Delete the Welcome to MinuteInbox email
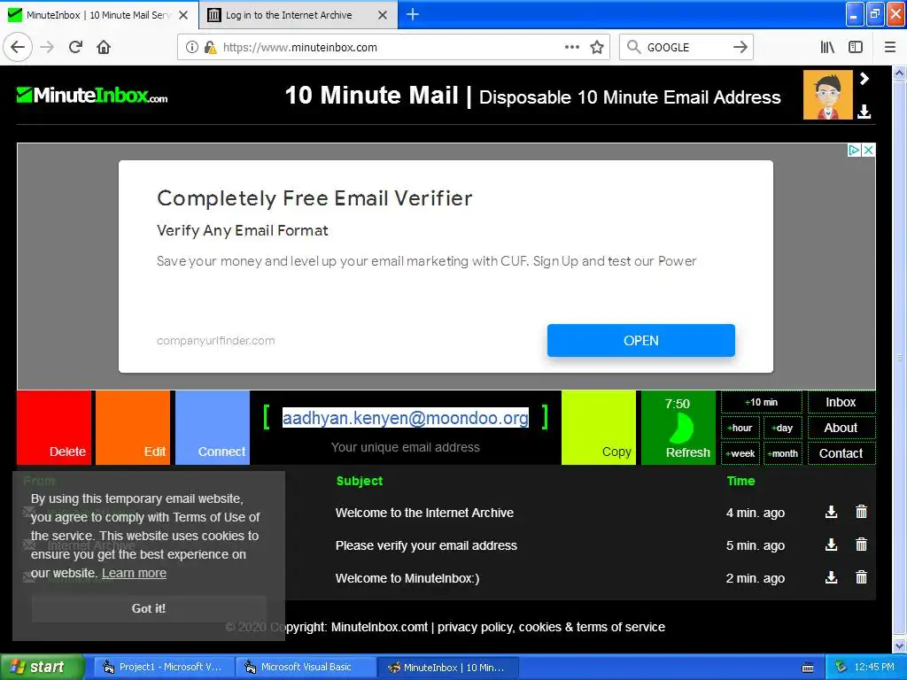 pyautogui.click(x=861, y=577)
